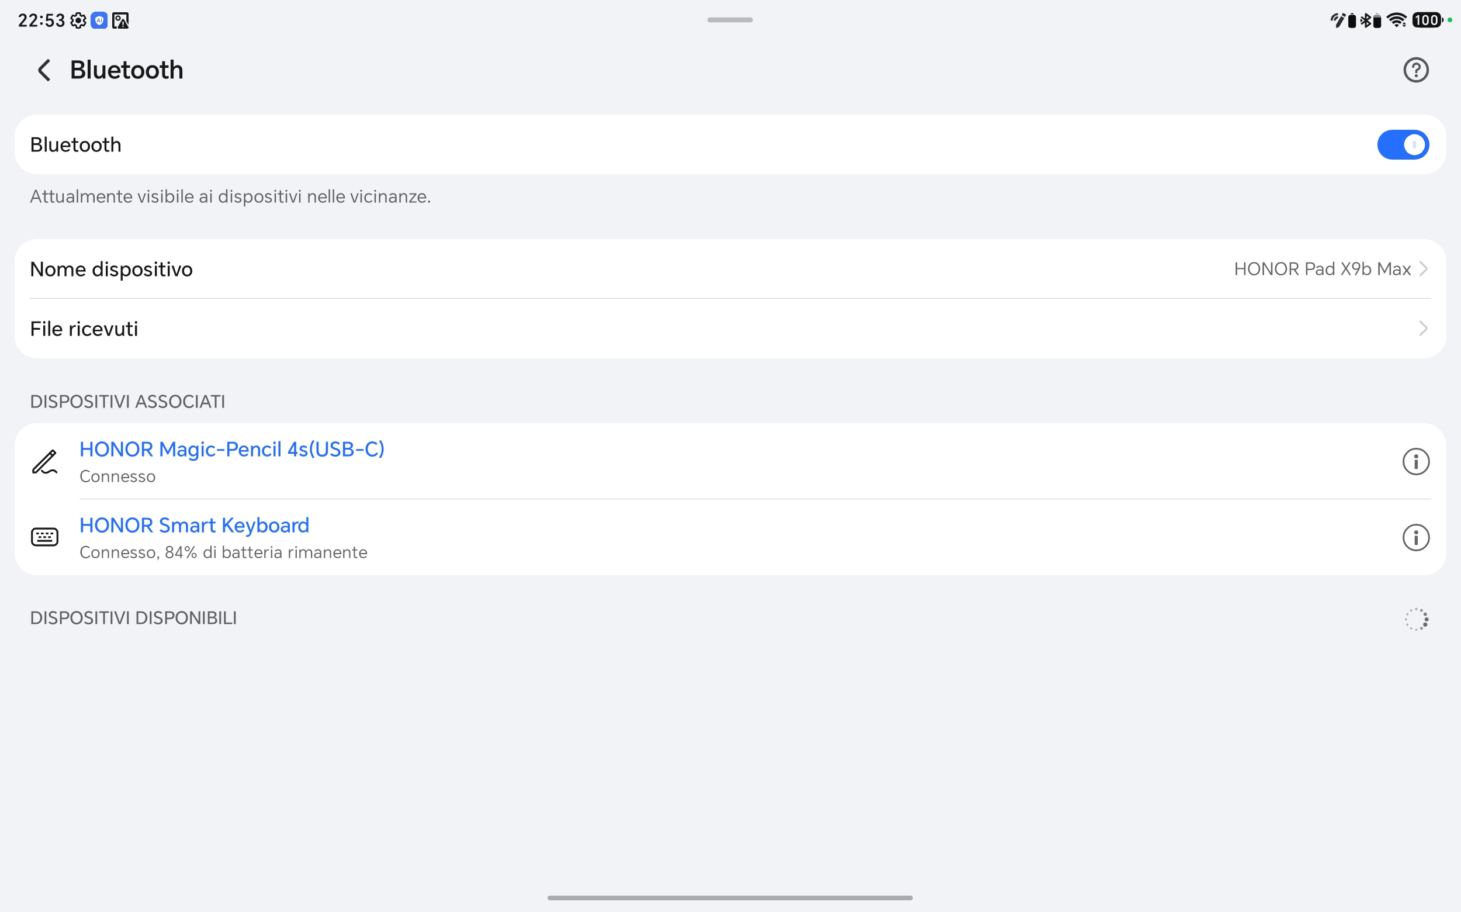
Task: Tap the stylus battery icon beside the pen
Action: coord(1352,21)
